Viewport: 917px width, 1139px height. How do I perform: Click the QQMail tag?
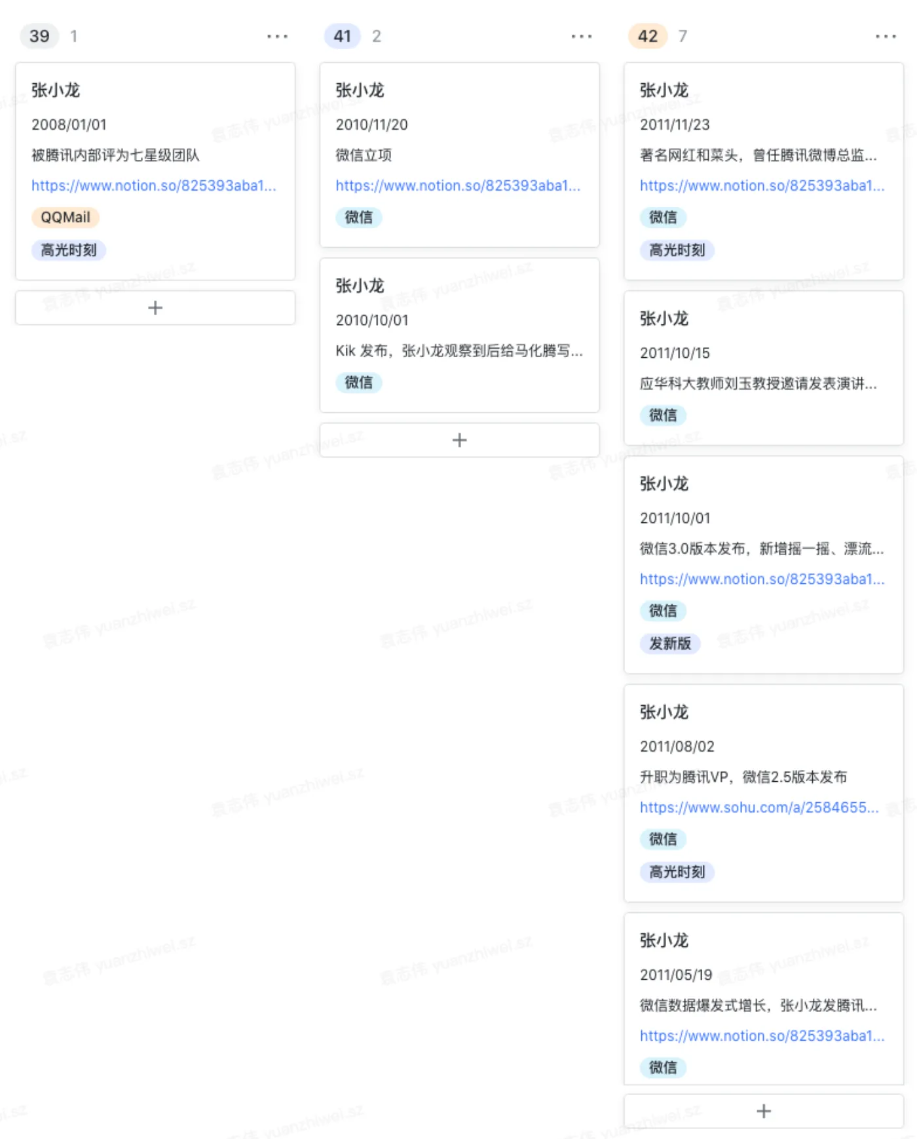tap(65, 218)
